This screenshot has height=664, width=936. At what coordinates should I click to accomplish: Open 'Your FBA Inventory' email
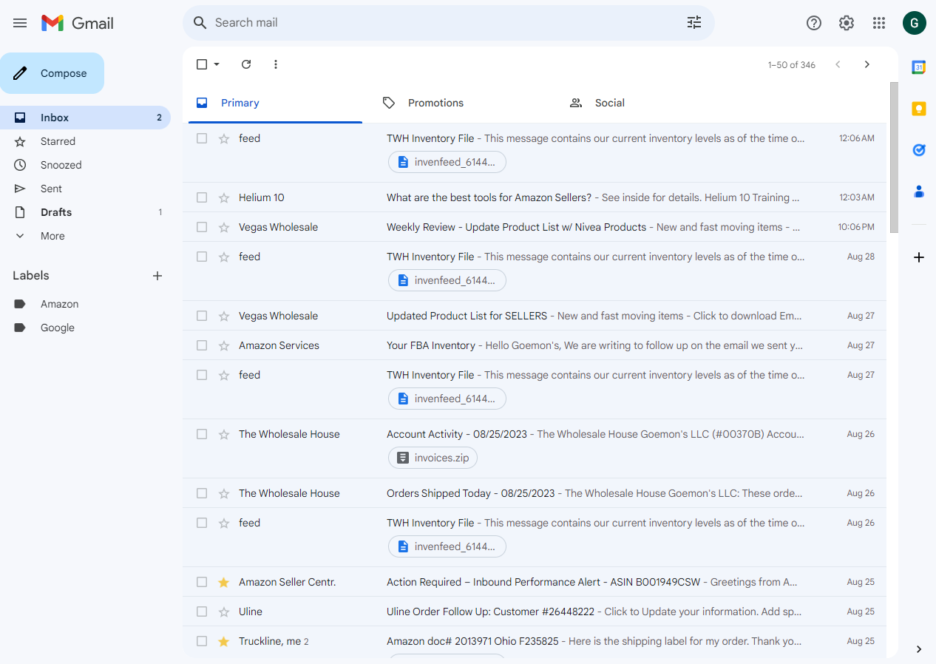[x=534, y=345]
